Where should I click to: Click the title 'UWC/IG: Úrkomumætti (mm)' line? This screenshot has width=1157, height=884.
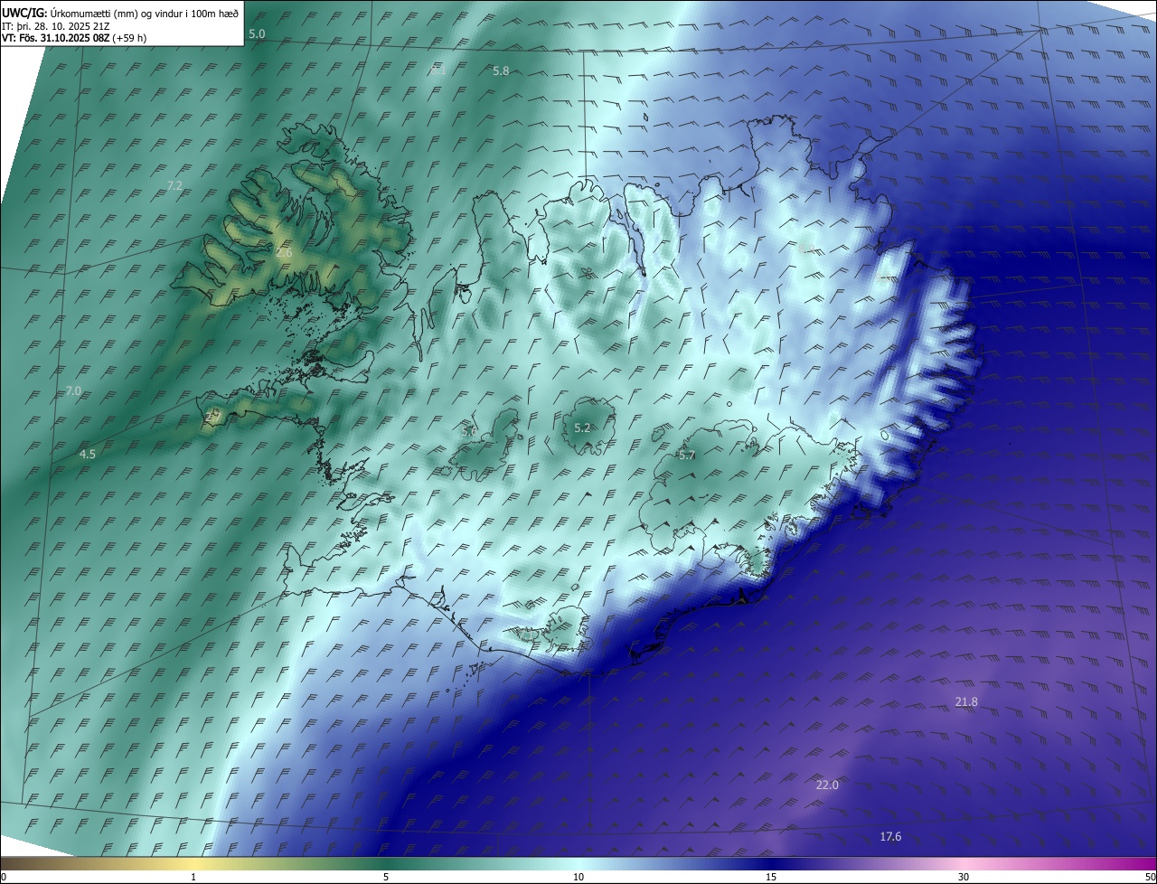pos(120,13)
